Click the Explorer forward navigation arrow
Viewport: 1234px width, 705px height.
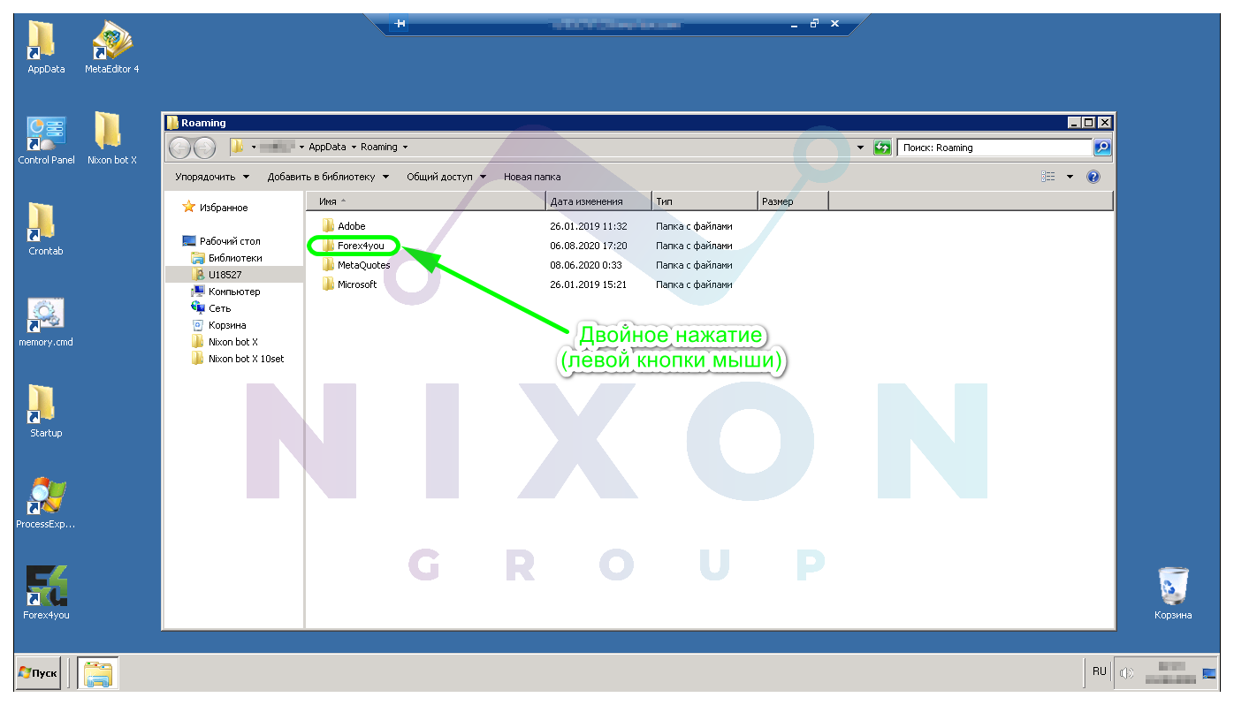[x=204, y=148]
